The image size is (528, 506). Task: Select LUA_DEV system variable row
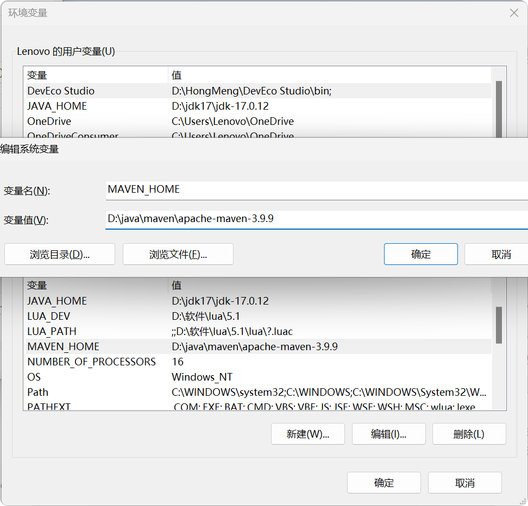pos(259,316)
